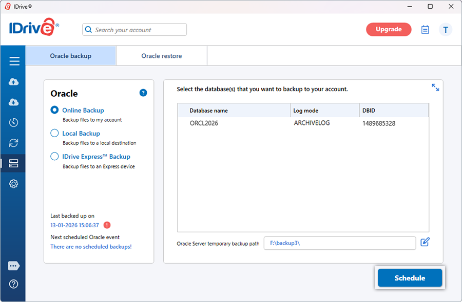This screenshot has width=462, height=302.
Task: Open the Scheduler clock icon in sidebar
Action: 14,122
